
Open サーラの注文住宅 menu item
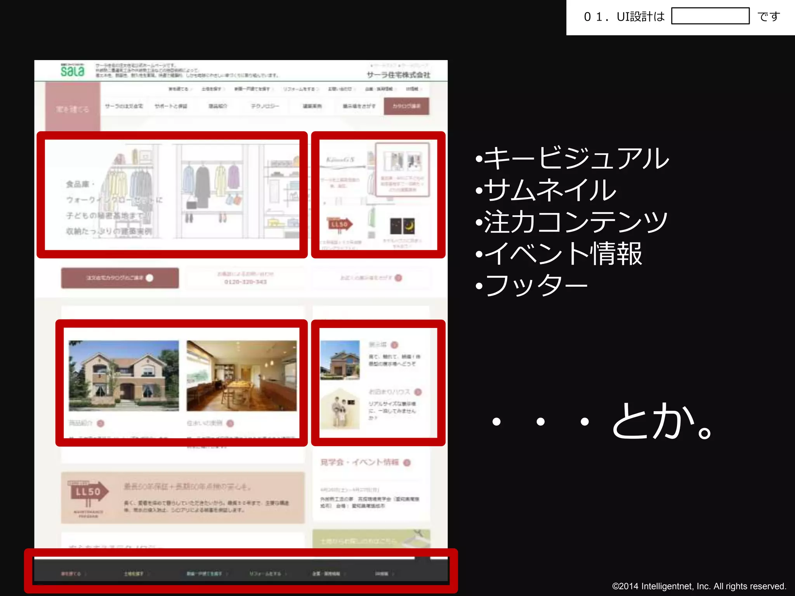(124, 106)
